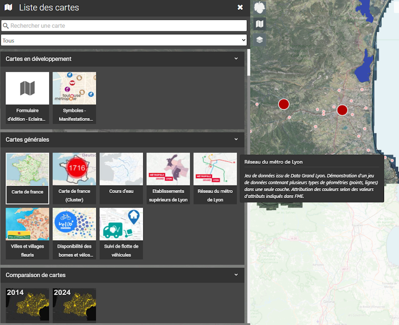
Task: Open Etablissements supérieurs de Lyon map
Action: pos(168,178)
